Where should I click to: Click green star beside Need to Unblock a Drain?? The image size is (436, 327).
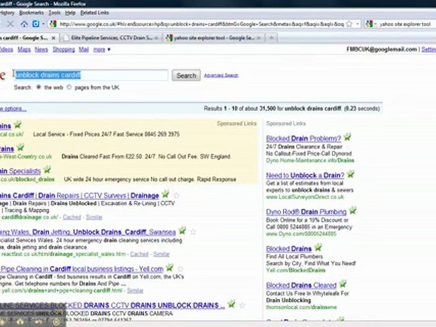point(351,174)
